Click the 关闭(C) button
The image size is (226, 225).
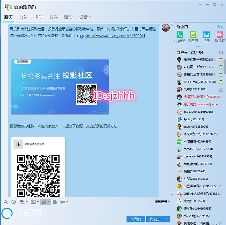(x=136, y=219)
